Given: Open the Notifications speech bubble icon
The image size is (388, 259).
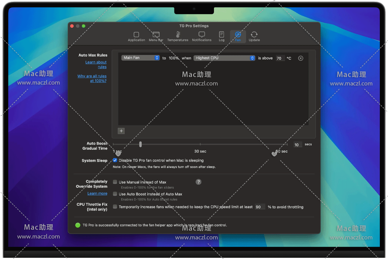Looking at the screenshot, I should point(202,35).
